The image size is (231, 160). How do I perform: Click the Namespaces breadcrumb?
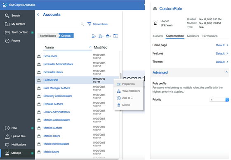pos(48,36)
